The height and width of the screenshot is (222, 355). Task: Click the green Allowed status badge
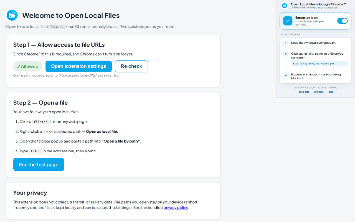tap(28, 66)
